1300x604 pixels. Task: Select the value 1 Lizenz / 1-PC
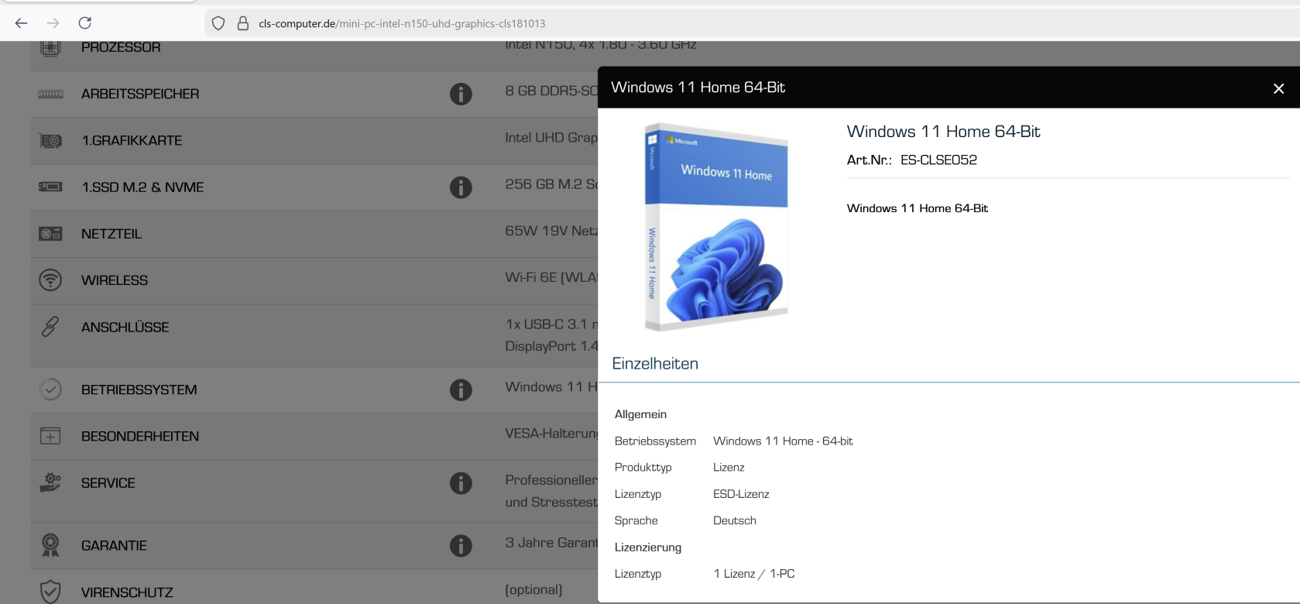[754, 574]
